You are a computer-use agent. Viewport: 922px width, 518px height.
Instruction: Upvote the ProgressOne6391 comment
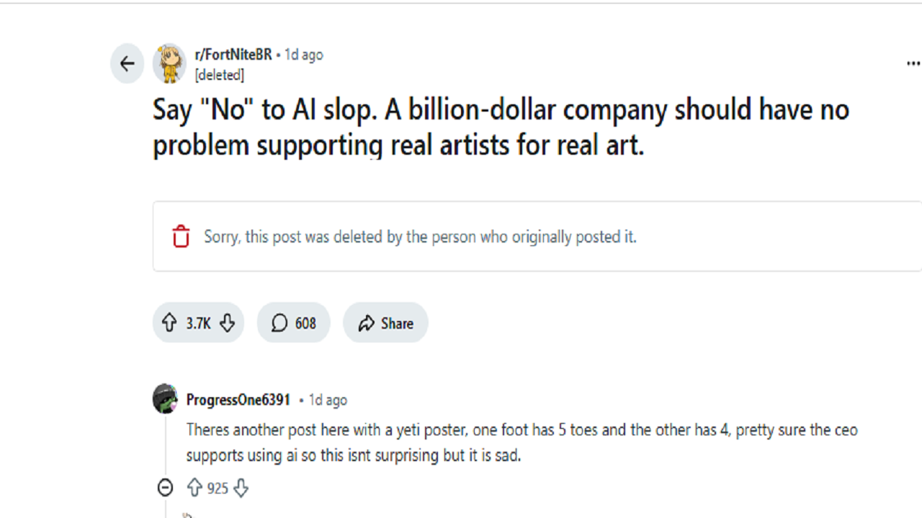click(x=194, y=489)
